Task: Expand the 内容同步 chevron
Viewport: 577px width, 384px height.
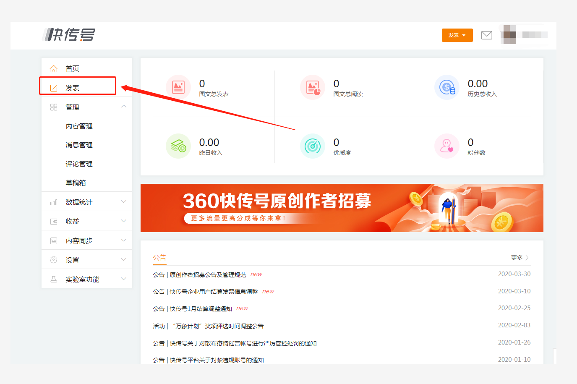Action: pos(124,240)
